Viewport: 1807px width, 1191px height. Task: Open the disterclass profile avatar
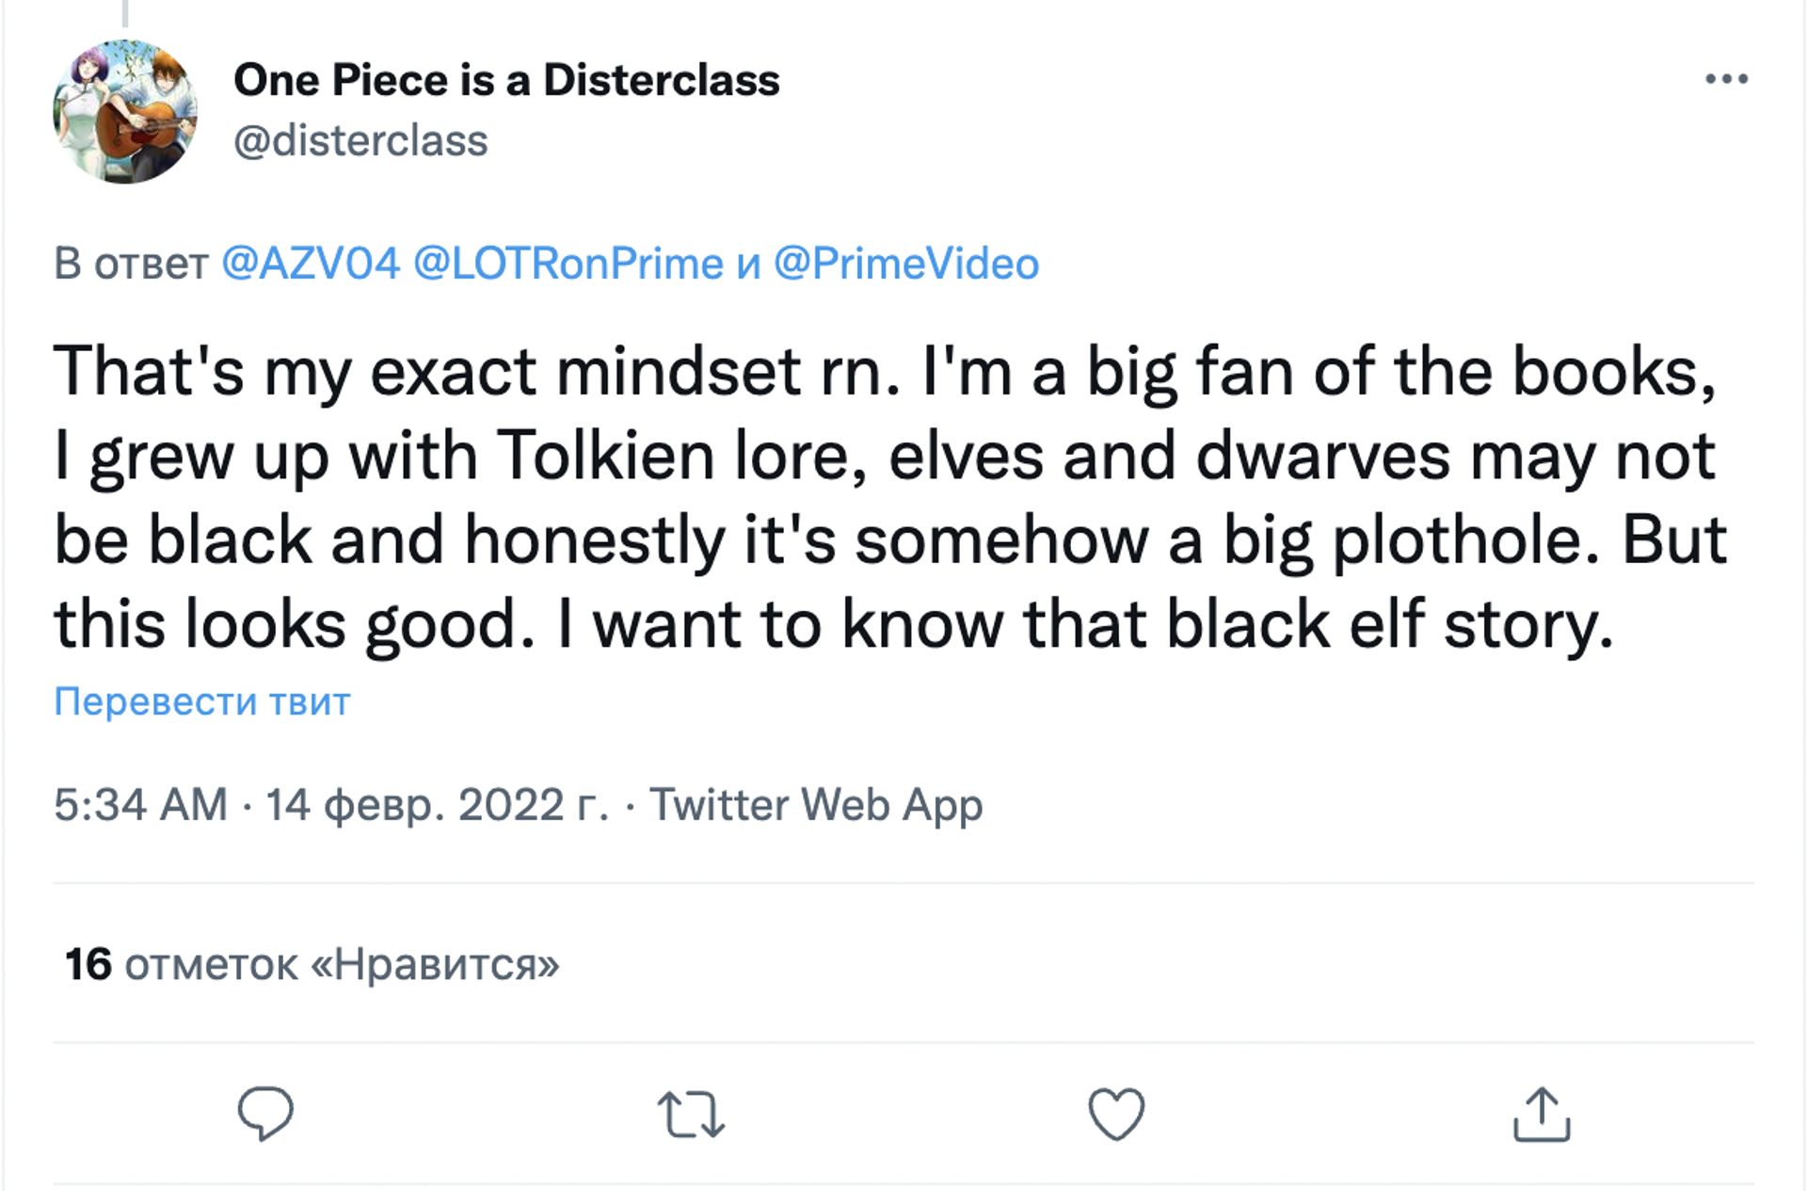[125, 111]
